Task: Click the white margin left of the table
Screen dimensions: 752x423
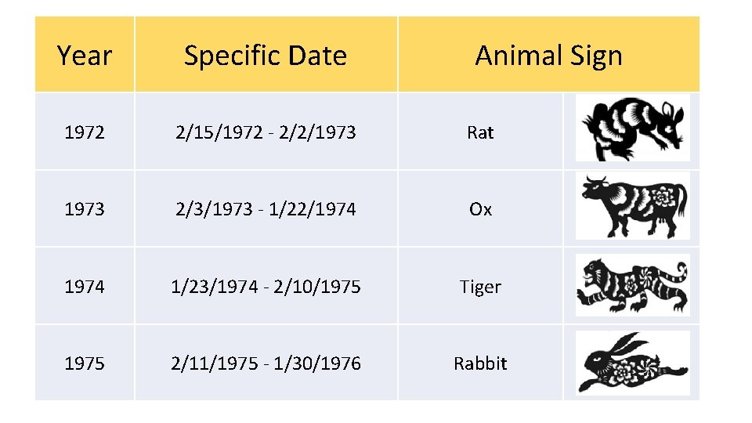Action: tap(16, 211)
